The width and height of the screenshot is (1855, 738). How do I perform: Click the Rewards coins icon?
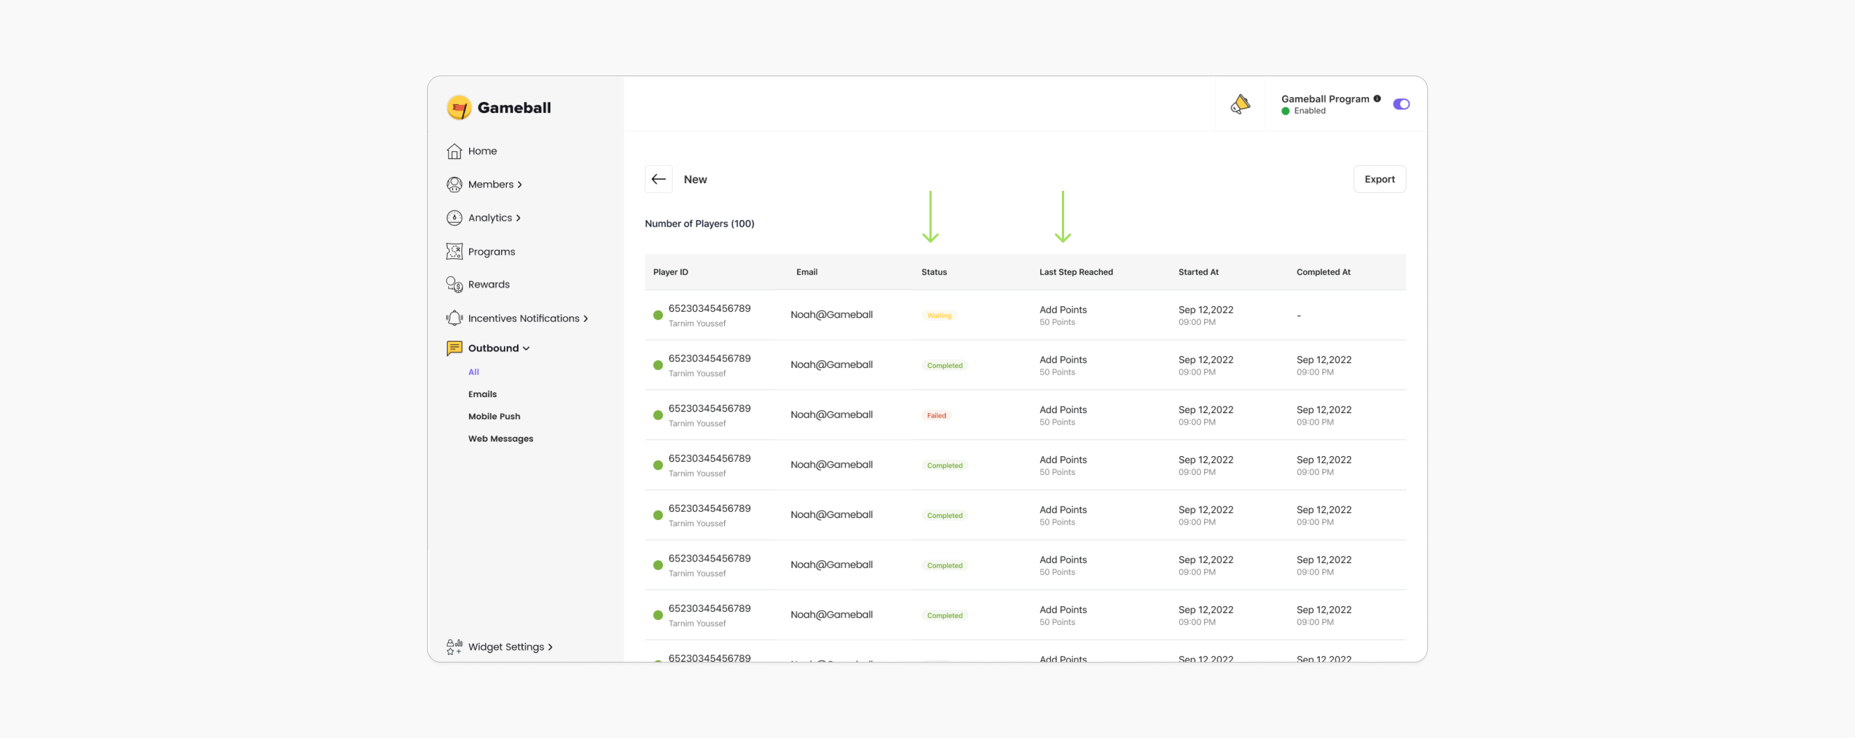click(x=454, y=285)
